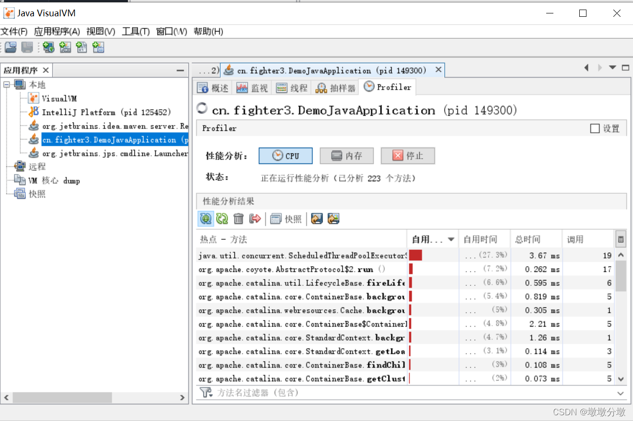Collapse the 本地 tree node

click(7, 84)
